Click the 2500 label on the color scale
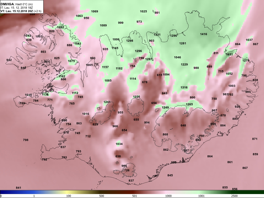Screen dimensions: 264x198 tap(234, 196)
